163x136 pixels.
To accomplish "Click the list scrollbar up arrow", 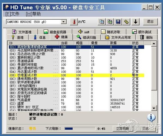I will click(x=154, y=44).
